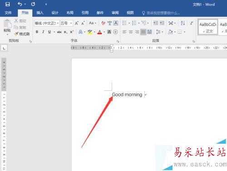The height and width of the screenshot is (171, 227).
Task: Align text to the left
Action: point(124,32)
